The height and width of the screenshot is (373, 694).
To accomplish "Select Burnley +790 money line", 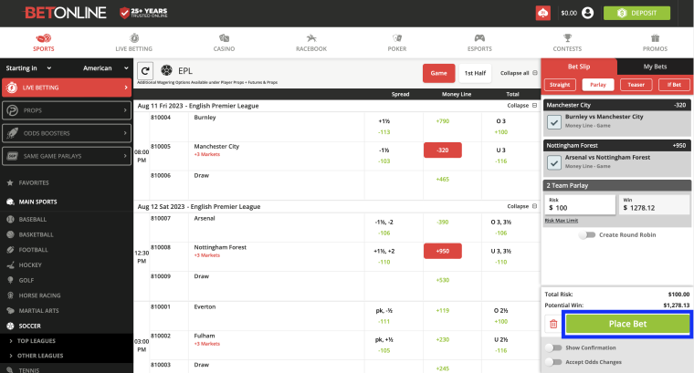I will [443, 121].
